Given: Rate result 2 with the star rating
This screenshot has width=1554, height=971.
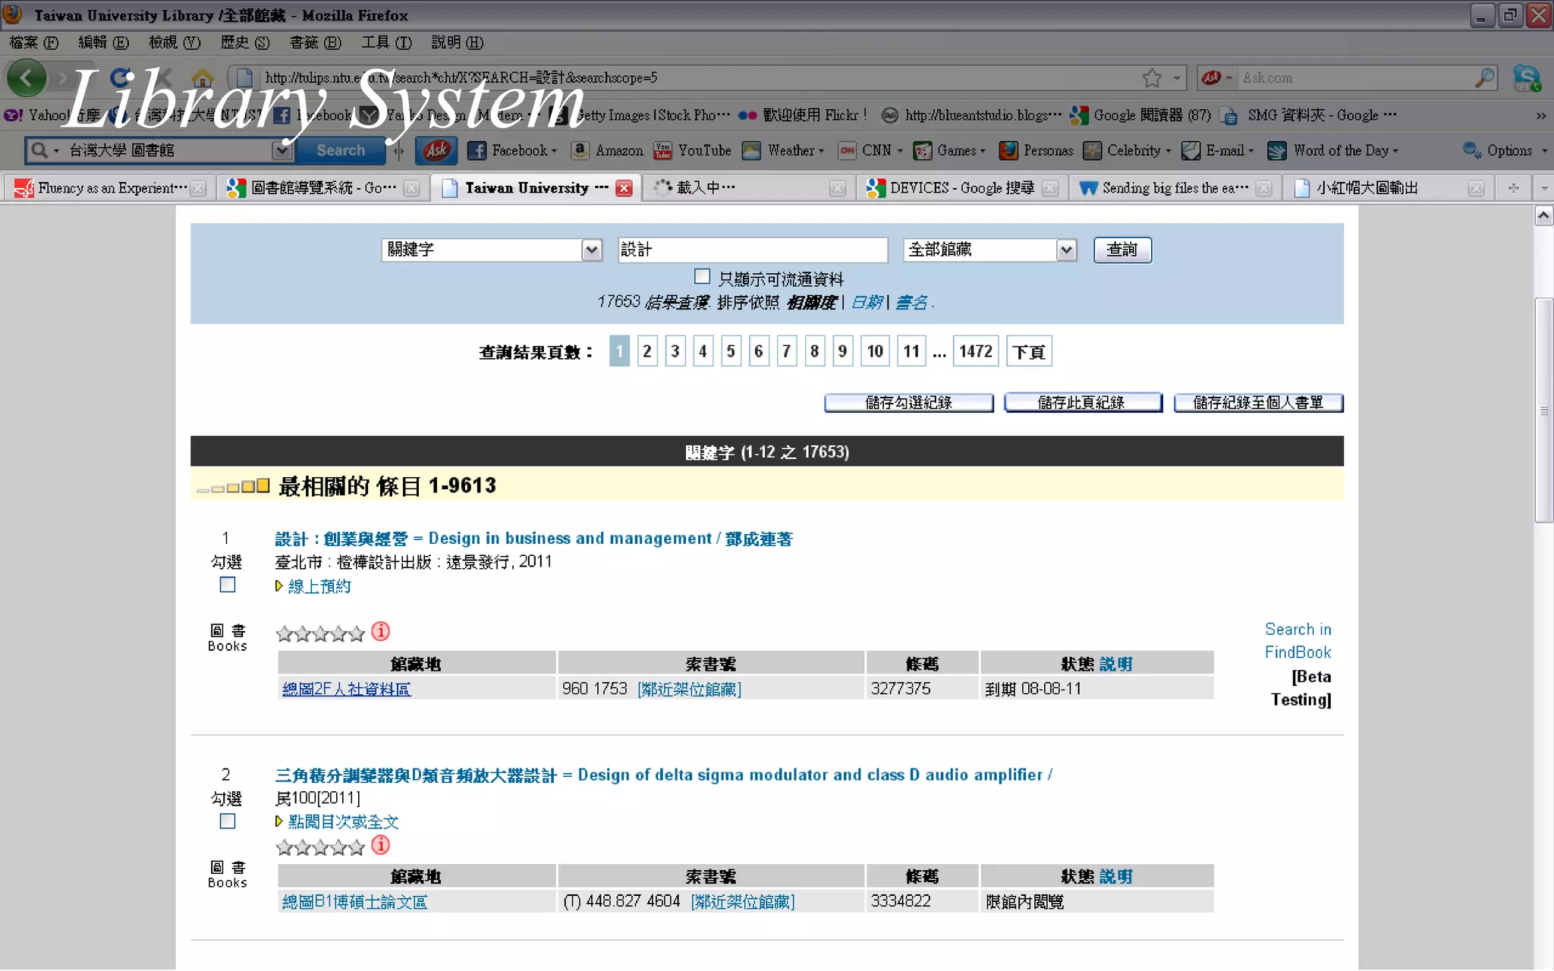Looking at the screenshot, I should click(x=320, y=846).
